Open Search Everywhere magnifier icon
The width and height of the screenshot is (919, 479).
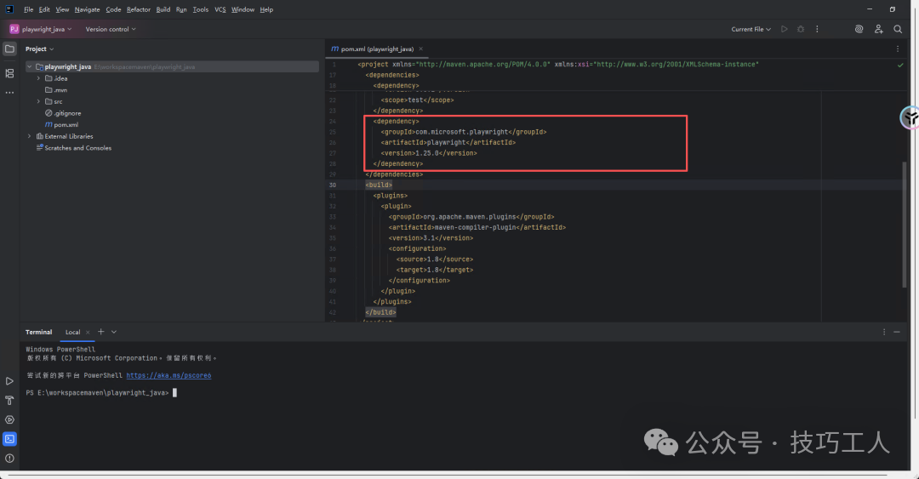point(898,29)
